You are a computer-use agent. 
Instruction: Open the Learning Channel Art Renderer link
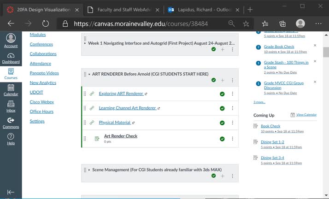[x=127, y=108]
